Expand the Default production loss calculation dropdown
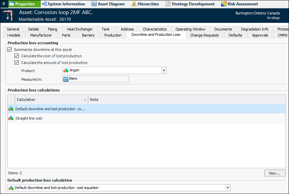Image resolution: width=289 pixels, height=194 pixels. [228, 188]
